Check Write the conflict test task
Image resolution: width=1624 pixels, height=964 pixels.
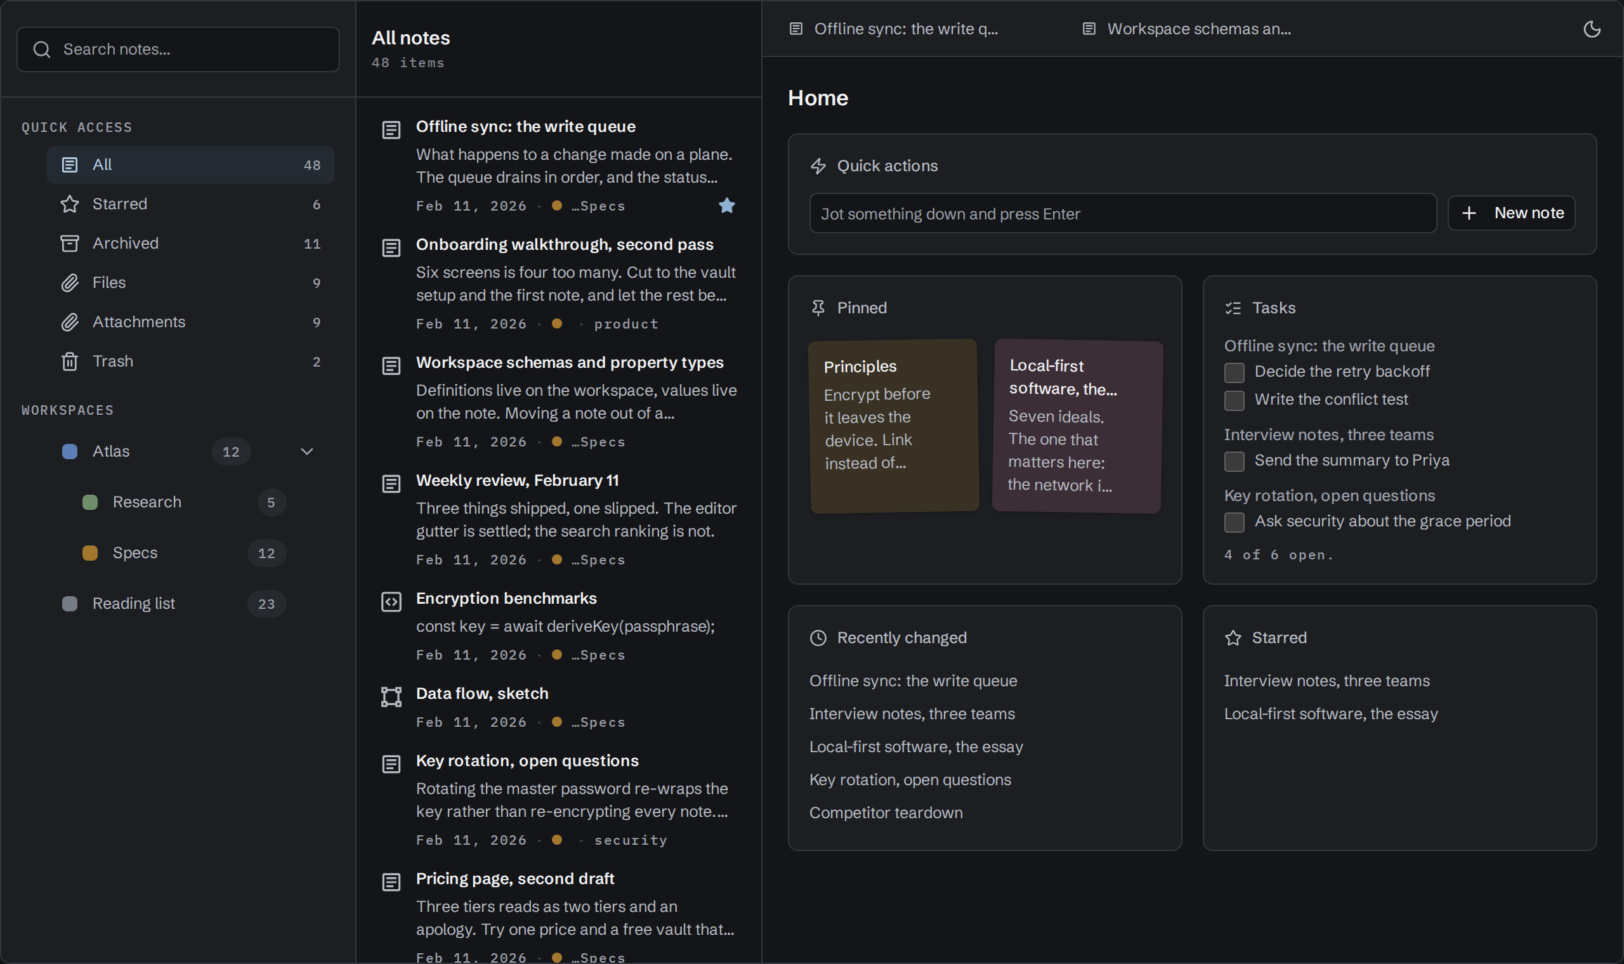coord(1234,400)
